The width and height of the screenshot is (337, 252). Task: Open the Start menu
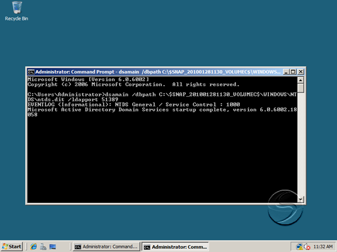click(12, 247)
